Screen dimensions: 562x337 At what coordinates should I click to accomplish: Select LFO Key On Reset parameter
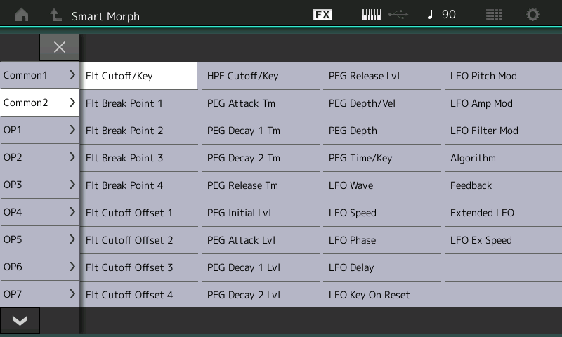[x=381, y=295]
